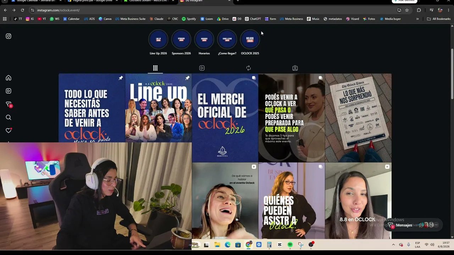The height and width of the screenshot is (255, 454).
Task: Open the Chrome extensions puzzle icon
Action: [419, 10]
